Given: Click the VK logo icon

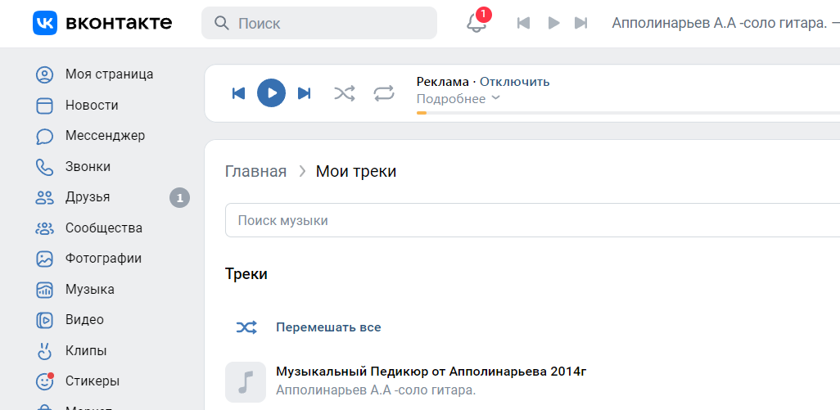Looking at the screenshot, I should pos(45,23).
